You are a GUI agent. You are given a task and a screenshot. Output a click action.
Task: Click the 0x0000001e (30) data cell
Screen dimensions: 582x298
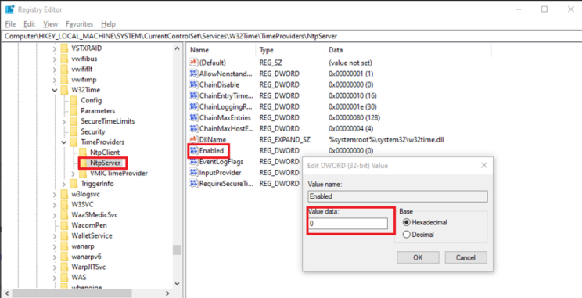(353, 106)
